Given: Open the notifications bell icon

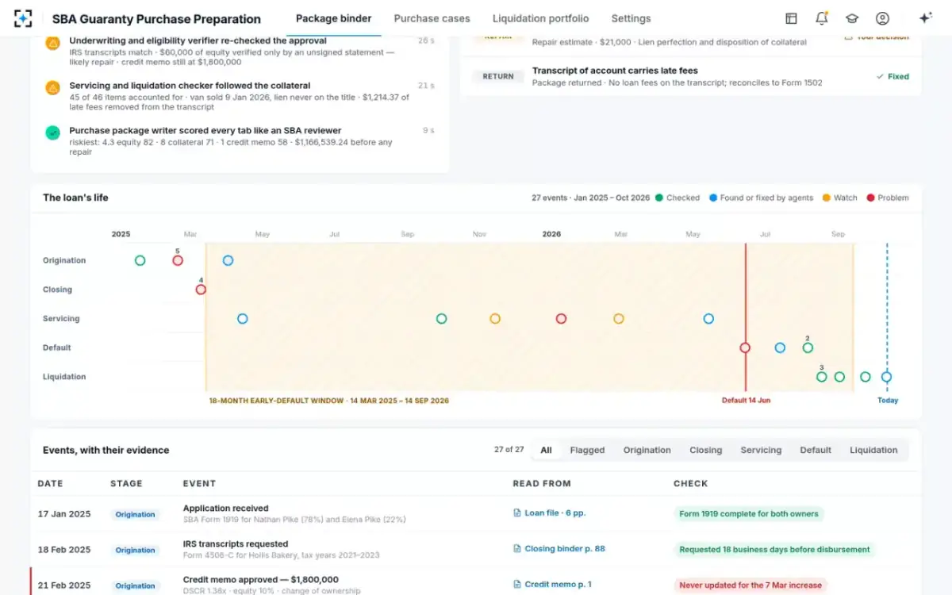Looking at the screenshot, I should [821, 18].
